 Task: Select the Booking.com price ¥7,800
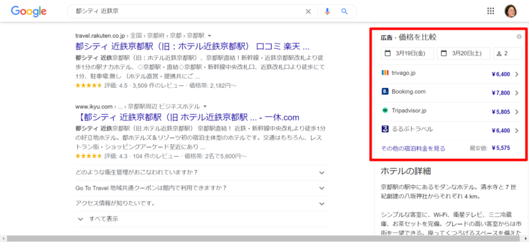[x=501, y=93]
